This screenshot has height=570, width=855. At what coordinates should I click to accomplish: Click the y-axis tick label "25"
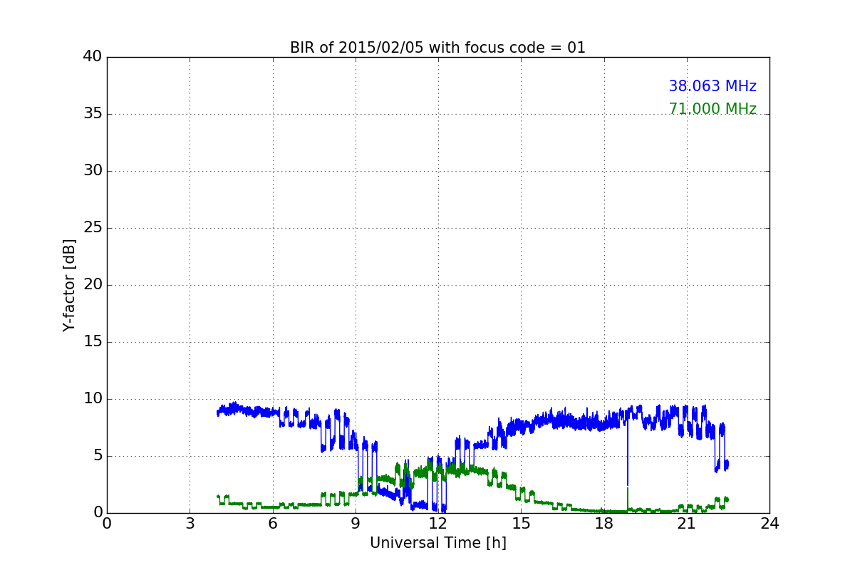click(93, 228)
